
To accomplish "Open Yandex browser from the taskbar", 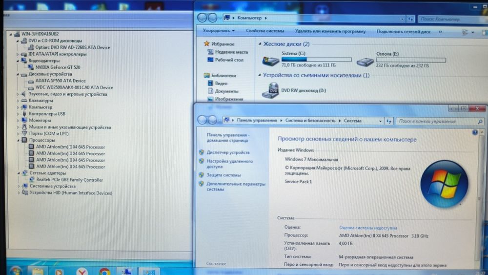I will tap(82, 272).
